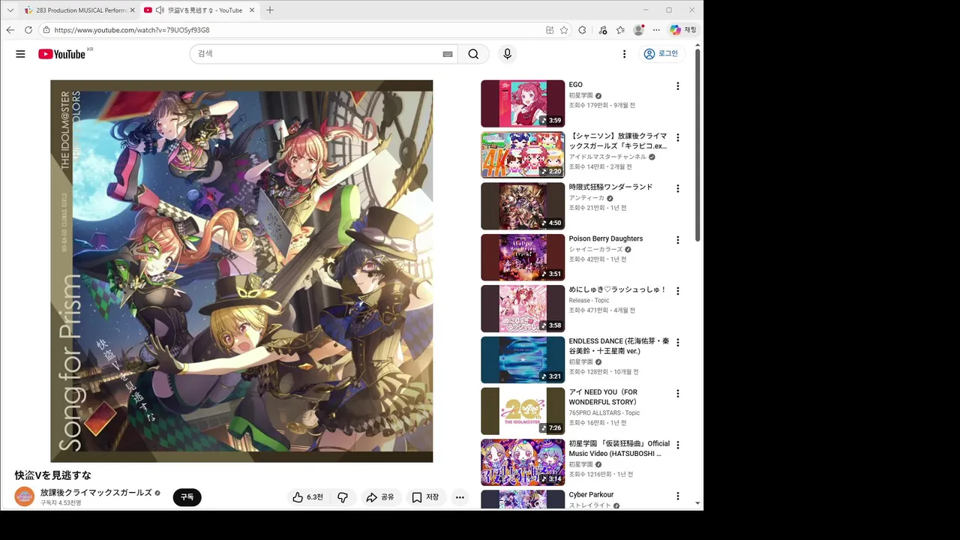The height and width of the screenshot is (540, 960).
Task: Open options menu for EGO video
Action: pyautogui.click(x=677, y=86)
